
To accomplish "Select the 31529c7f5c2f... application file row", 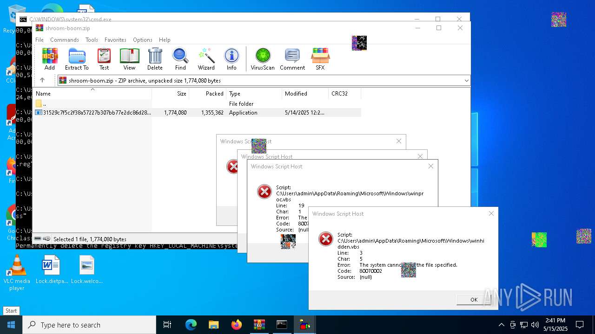I will point(197,113).
